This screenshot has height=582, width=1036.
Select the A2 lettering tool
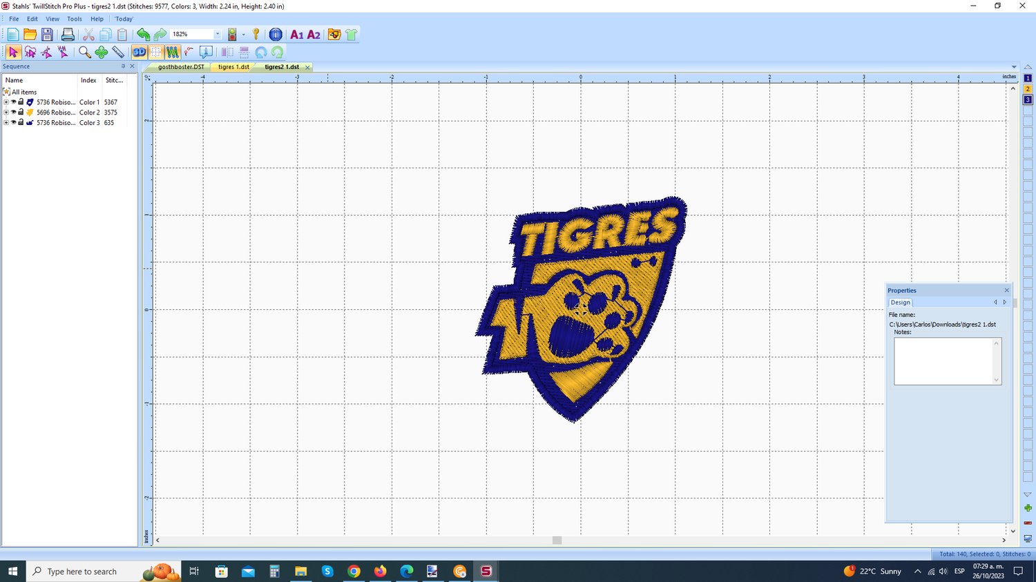coord(314,35)
